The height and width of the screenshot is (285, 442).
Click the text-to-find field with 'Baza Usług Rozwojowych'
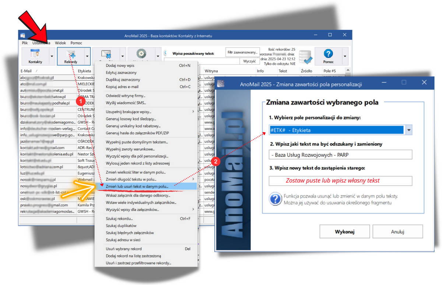340,155
